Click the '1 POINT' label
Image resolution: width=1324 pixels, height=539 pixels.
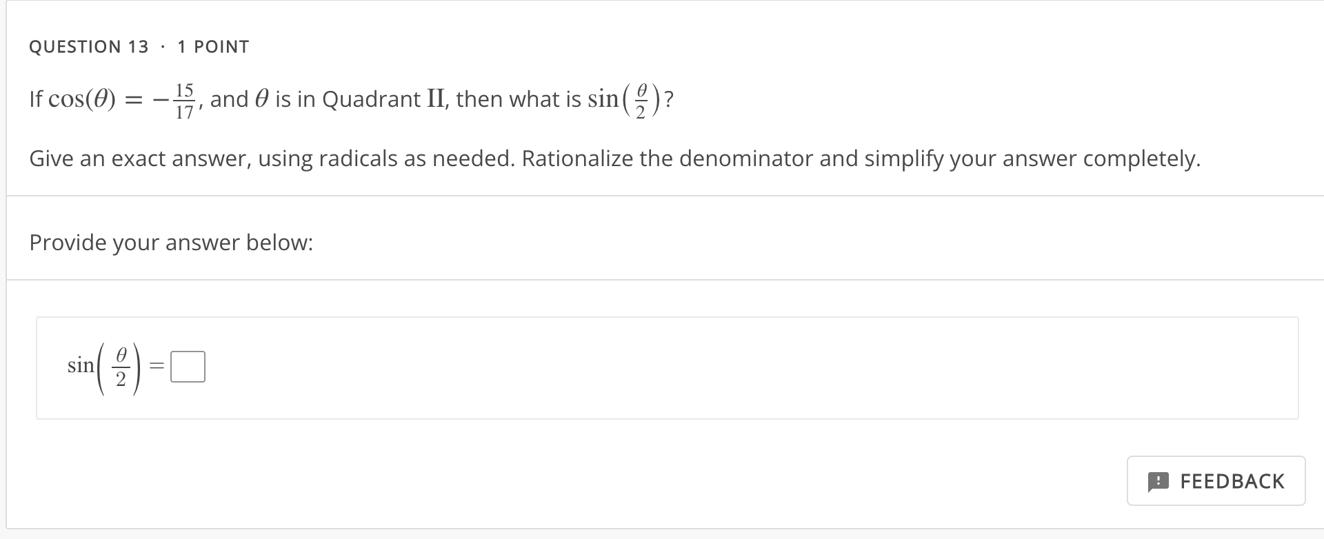point(213,46)
